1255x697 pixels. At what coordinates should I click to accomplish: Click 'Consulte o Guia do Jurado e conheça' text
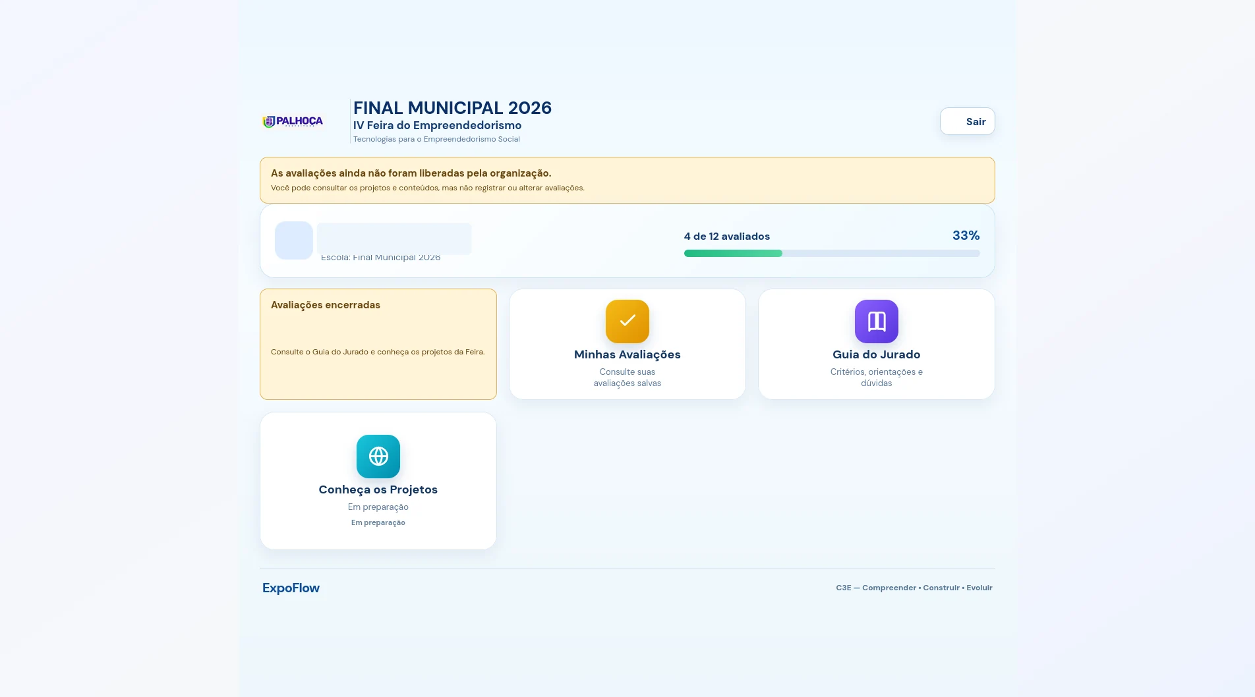(378, 352)
